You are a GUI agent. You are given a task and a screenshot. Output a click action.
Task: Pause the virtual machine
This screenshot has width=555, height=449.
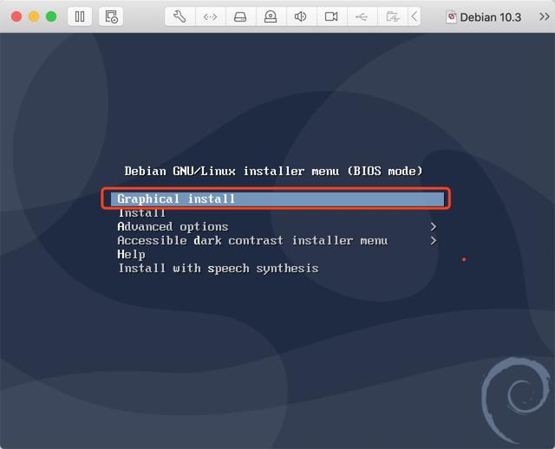coord(80,16)
